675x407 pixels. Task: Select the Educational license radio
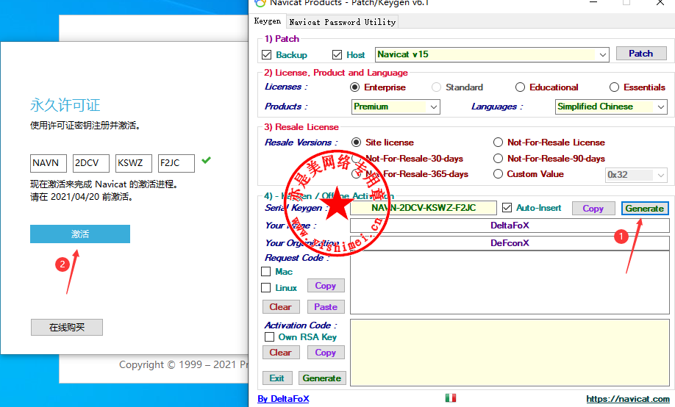click(x=520, y=87)
